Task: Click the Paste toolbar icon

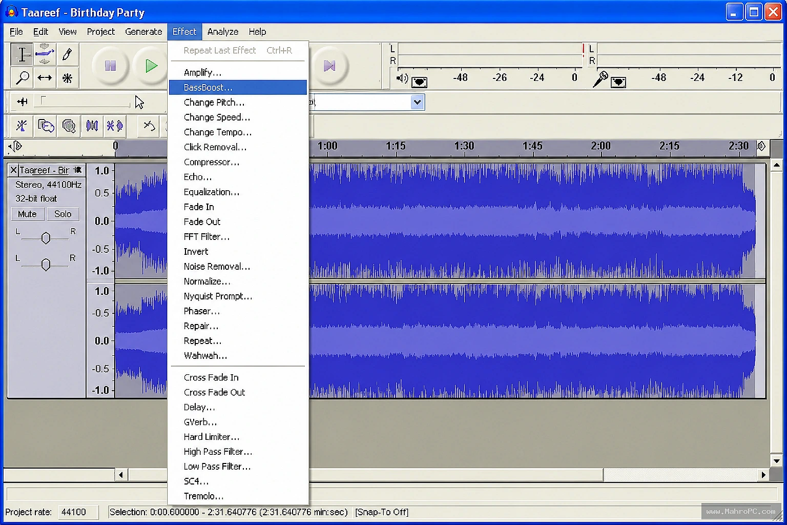Action: click(69, 126)
